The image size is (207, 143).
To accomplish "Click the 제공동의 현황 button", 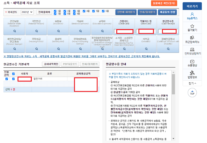I will pyautogui.click(x=167, y=12).
